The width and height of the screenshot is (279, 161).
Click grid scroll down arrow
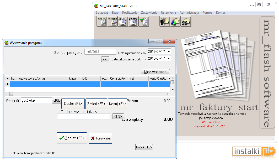pyautogui.click(x=172, y=90)
